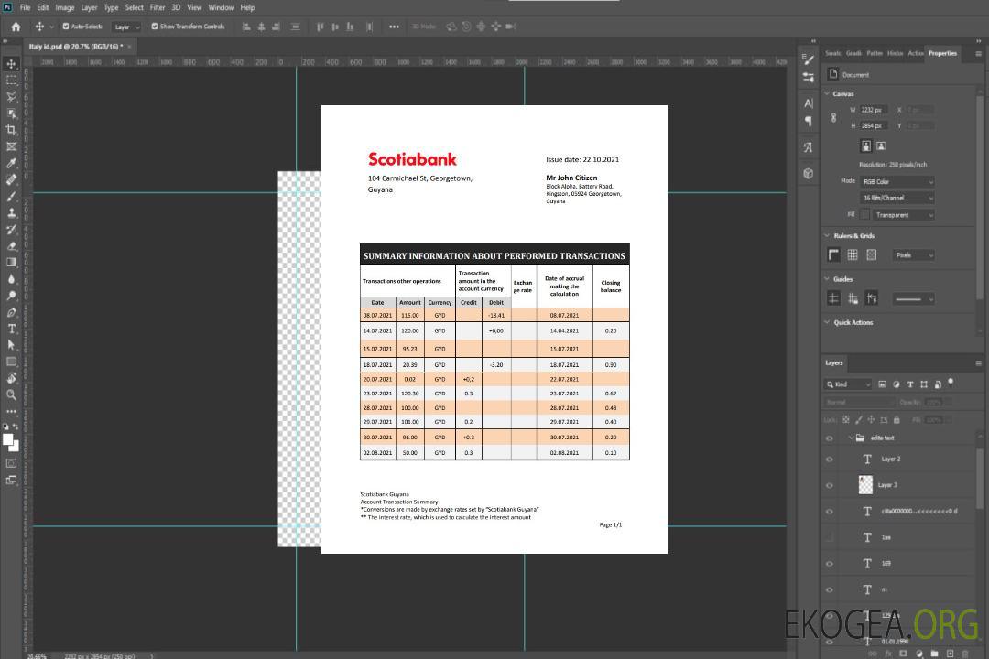Select the Eraser tool
989x659 pixels.
(11, 246)
